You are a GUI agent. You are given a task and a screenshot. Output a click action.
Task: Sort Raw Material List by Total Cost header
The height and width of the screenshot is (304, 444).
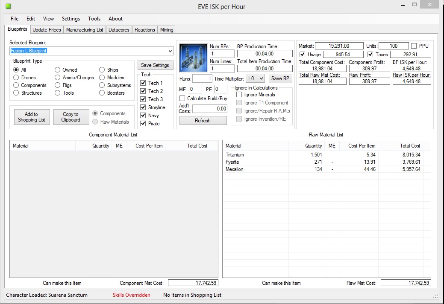400,146
